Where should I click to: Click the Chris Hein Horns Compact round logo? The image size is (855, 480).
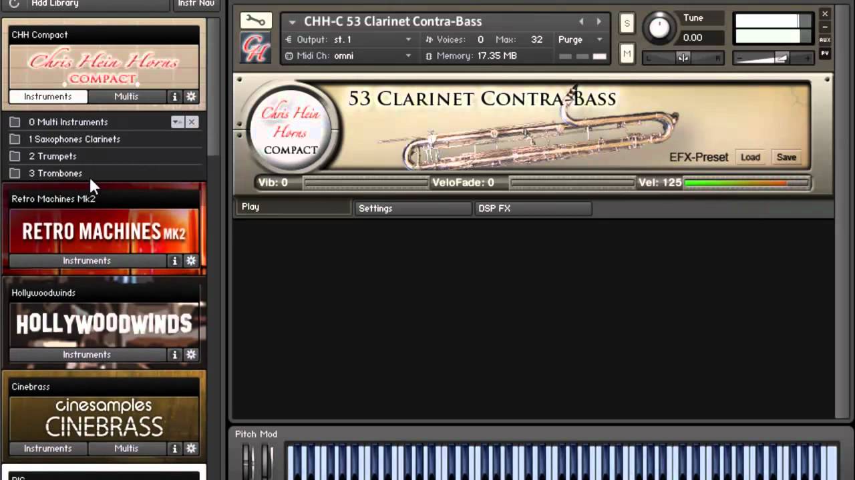coord(291,130)
